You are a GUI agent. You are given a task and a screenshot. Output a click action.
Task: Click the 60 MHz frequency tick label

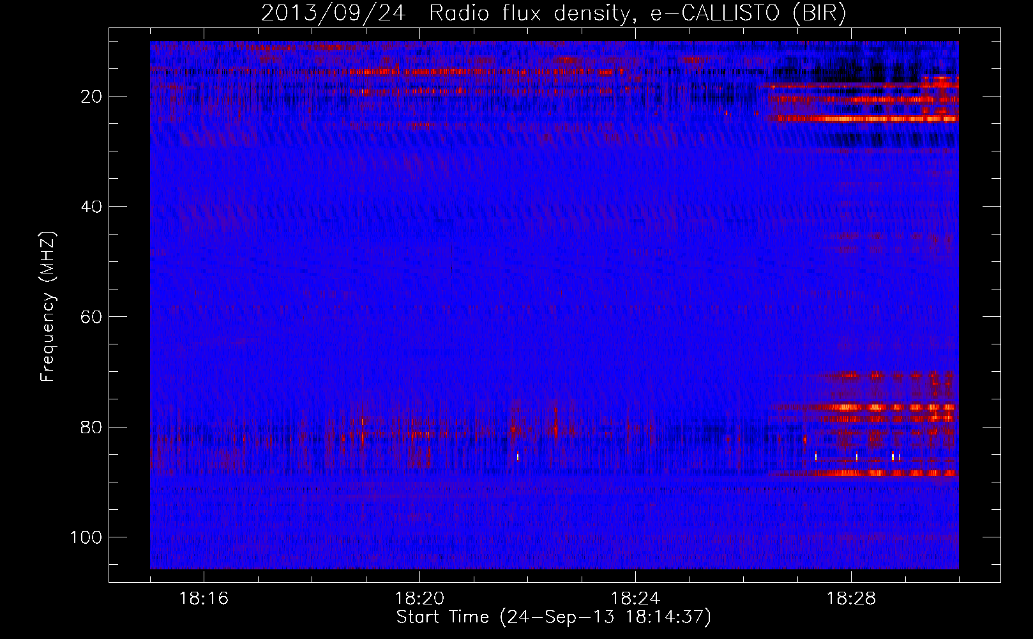[92, 317]
